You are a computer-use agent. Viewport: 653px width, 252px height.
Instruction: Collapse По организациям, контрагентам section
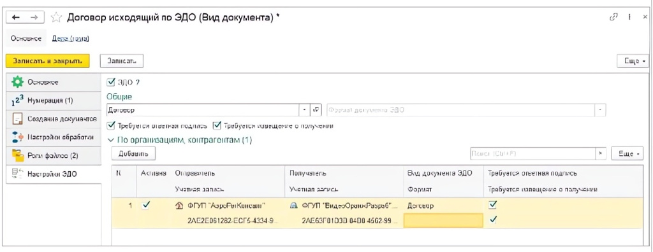tap(111, 141)
